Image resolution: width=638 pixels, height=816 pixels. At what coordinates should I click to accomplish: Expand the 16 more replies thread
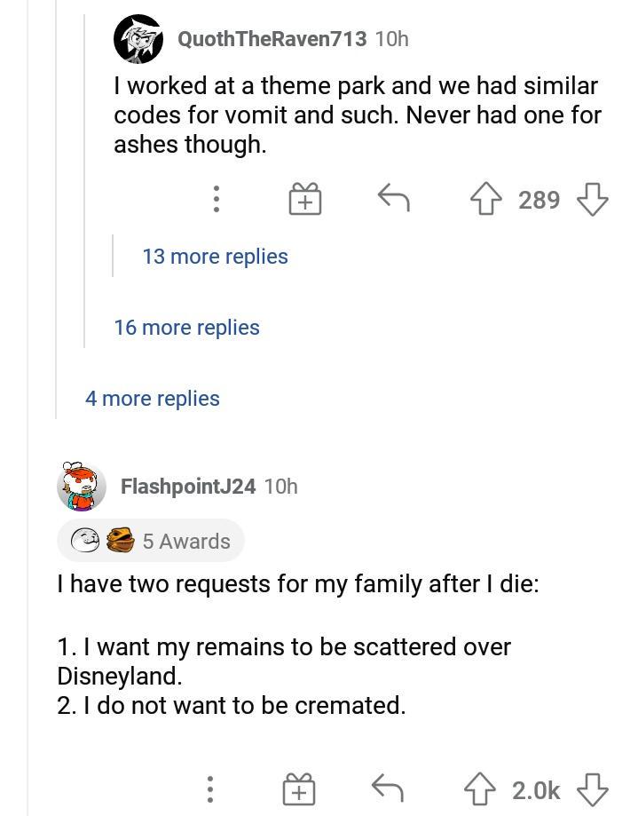pos(187,328)
